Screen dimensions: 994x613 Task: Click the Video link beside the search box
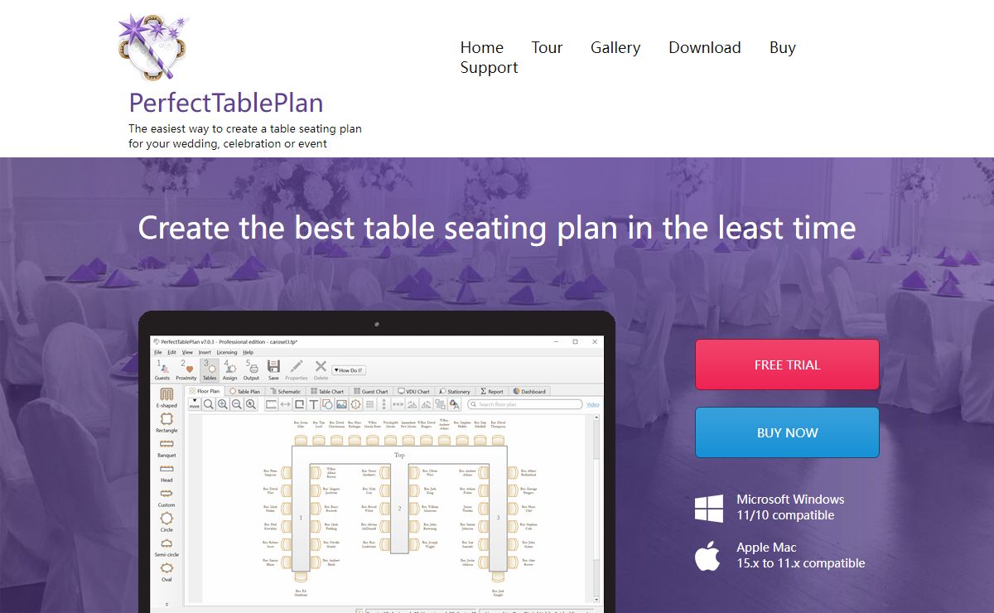592,404
